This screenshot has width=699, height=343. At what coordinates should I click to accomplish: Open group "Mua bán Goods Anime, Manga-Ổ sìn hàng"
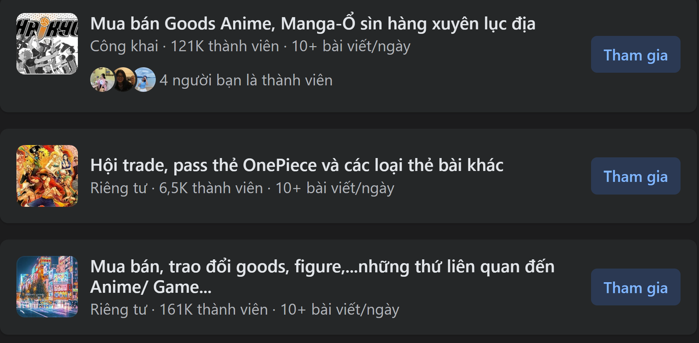pos(313,23)
